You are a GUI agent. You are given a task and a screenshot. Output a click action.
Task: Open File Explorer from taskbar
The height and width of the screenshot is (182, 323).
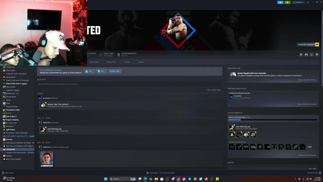tap(156, 179)
